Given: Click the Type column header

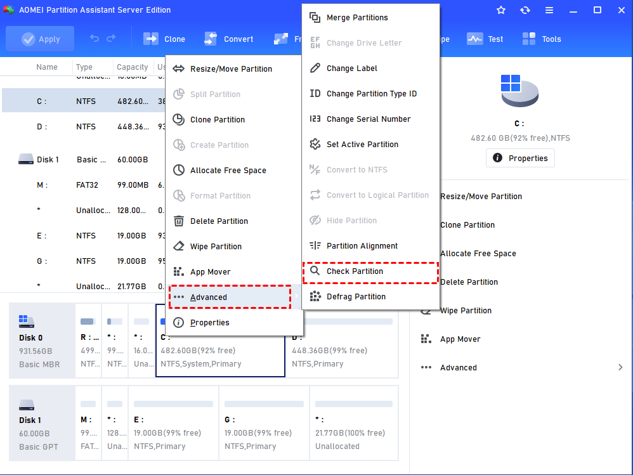Looking at the screenshot, I should click(84, 67).
